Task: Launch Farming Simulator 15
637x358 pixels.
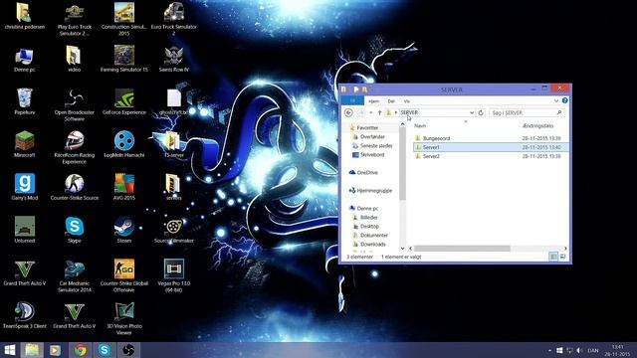Action: (x=123, y=59)
